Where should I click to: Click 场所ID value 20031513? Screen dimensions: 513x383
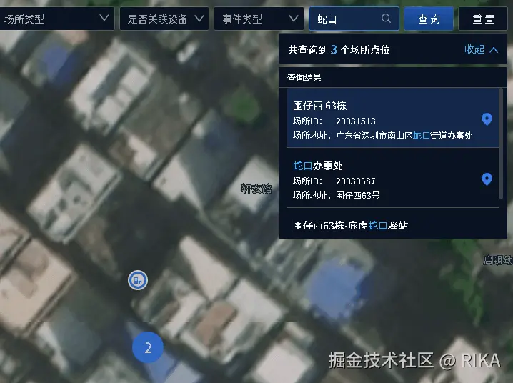click(356, 121)
